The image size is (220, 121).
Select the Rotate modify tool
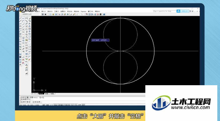click(30, 34)
